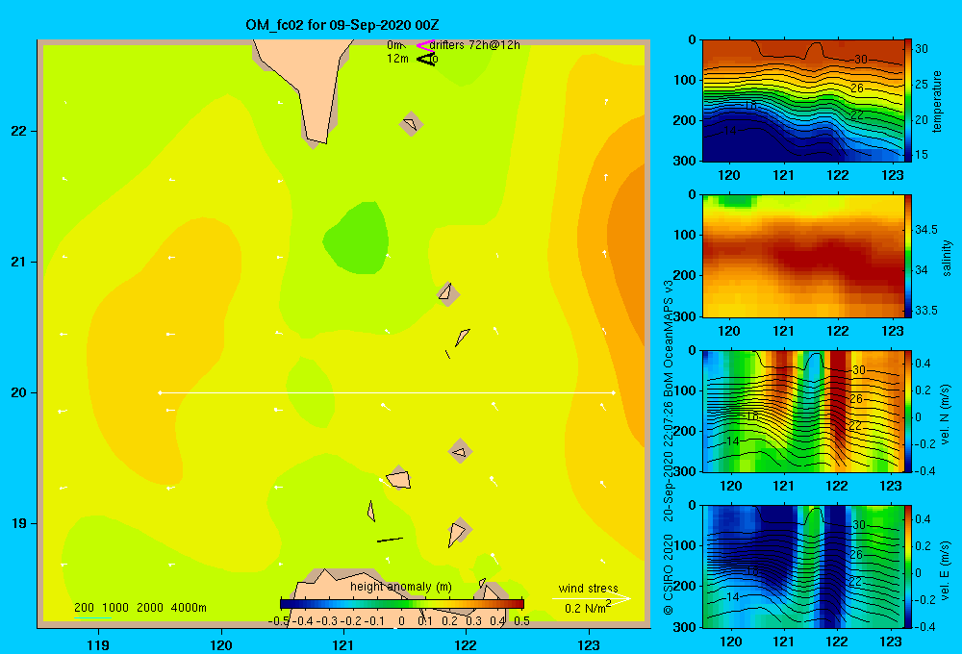Click the magenta 0m drifter symbol in legend
The height and width of the screenshot is (654, 962).
coord(424,45)
